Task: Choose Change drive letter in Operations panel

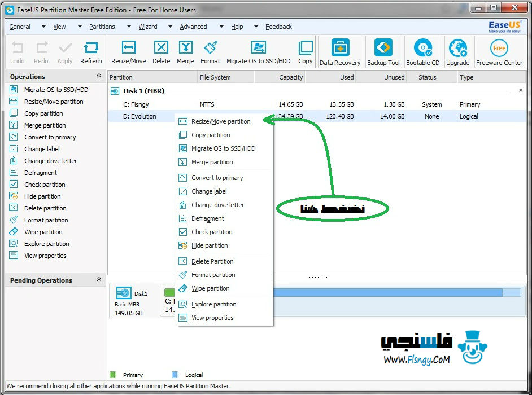Action: pyautogui.click(x=51, y=161)
